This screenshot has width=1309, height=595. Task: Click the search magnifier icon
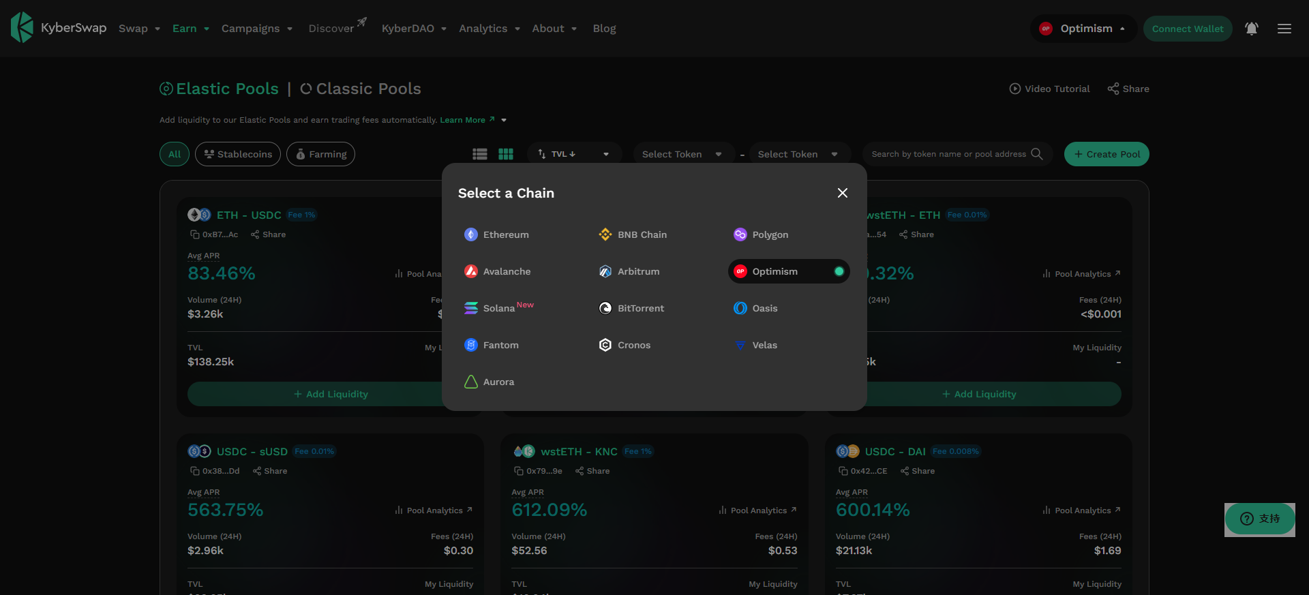[1037, 154]
